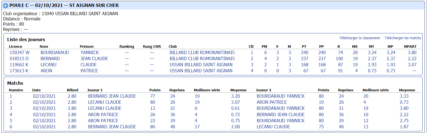The image size is (427, 133).
Task: Click Joueur 2 BERNARD JEAN CLAUDE in match 4
Action: tap(281, 115)
